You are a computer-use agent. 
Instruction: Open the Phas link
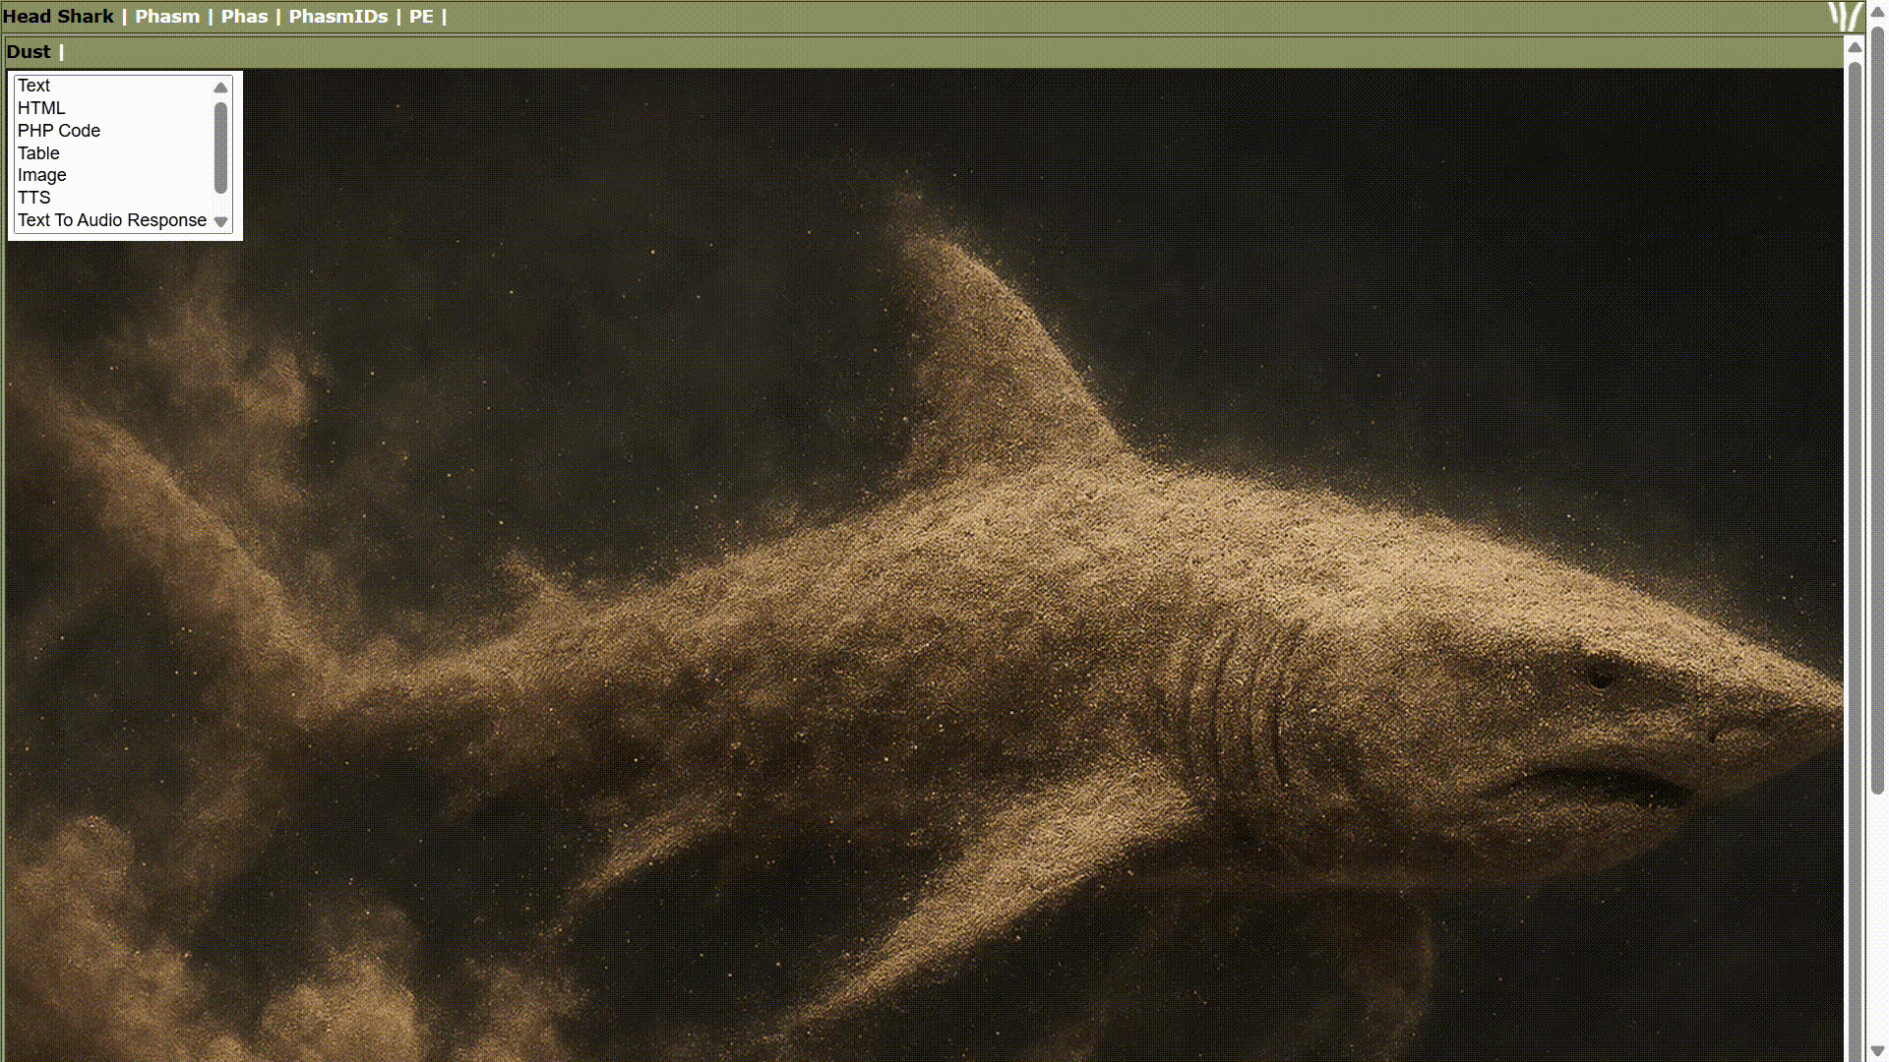(244, 16)
